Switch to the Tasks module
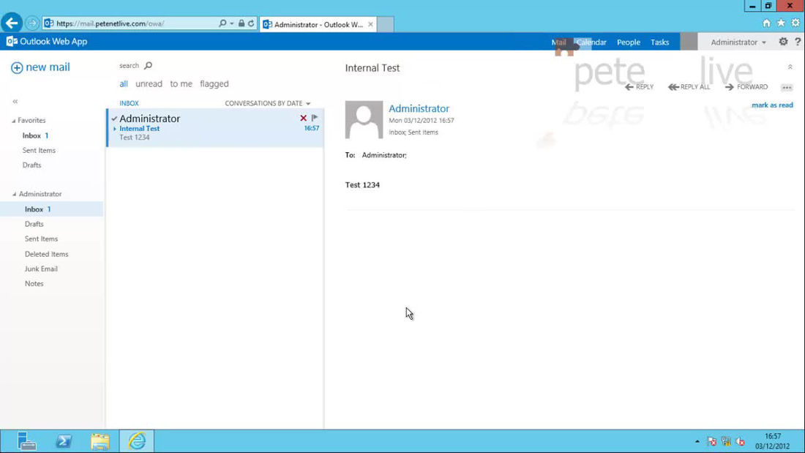The image size is (805, 453). click(659, 42)
